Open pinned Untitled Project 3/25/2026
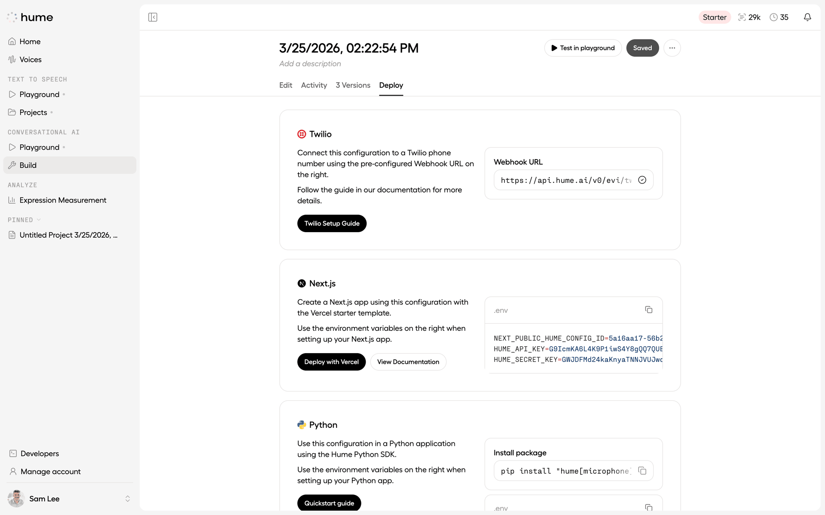The height and width of the screenshot is (515, 825). click(70, 235)
